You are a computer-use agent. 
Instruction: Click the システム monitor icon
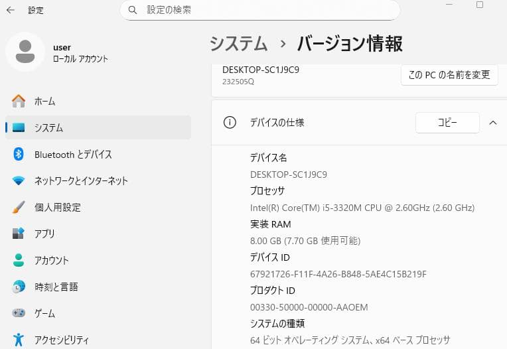pyautogui.click(x=19, y=127)
